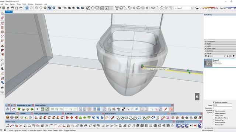The width and height of the screenshot is (236, 132).
Task: Open the scene View Options dropdown icon
Action: coord(230,56)
